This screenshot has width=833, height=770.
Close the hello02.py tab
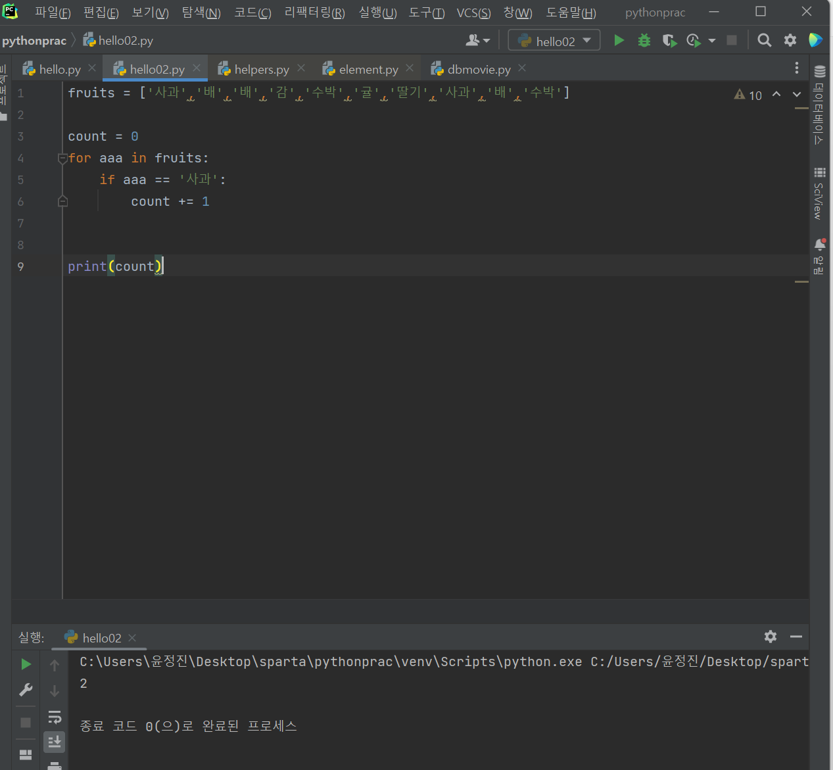197,68
